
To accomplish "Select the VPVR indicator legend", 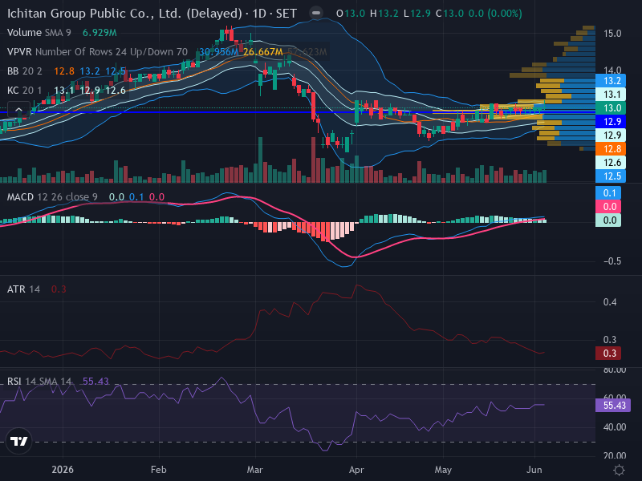I will point(97,52).
